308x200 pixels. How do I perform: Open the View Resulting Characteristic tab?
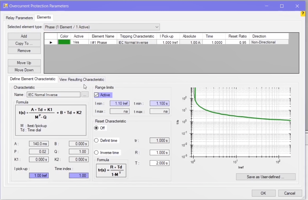82,79
